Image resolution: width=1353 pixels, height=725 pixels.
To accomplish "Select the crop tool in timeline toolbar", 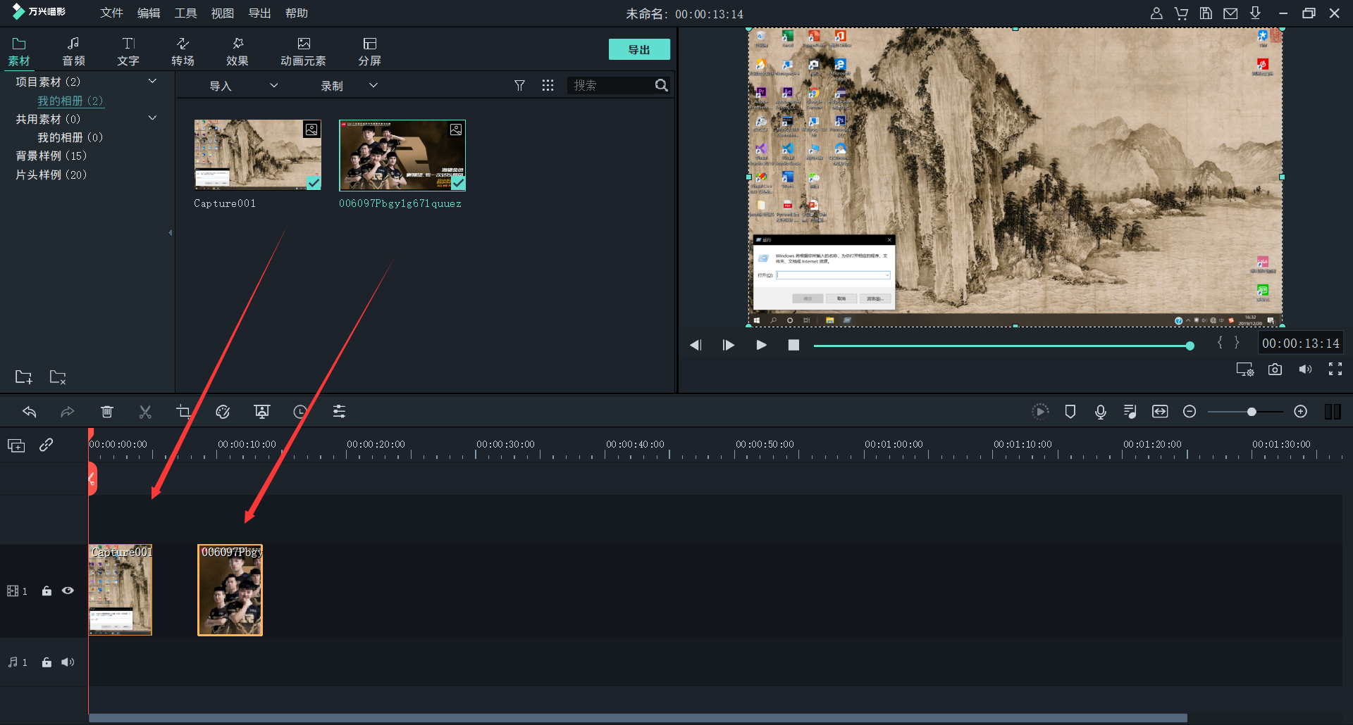I will pos(183,412).
